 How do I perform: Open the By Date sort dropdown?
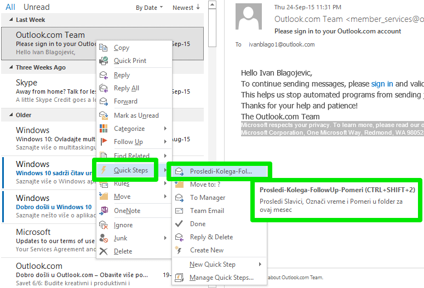click(x=149, y=8)
